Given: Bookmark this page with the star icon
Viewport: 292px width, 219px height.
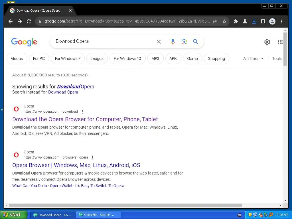Looking at the screenshot, I should (224, 21).
